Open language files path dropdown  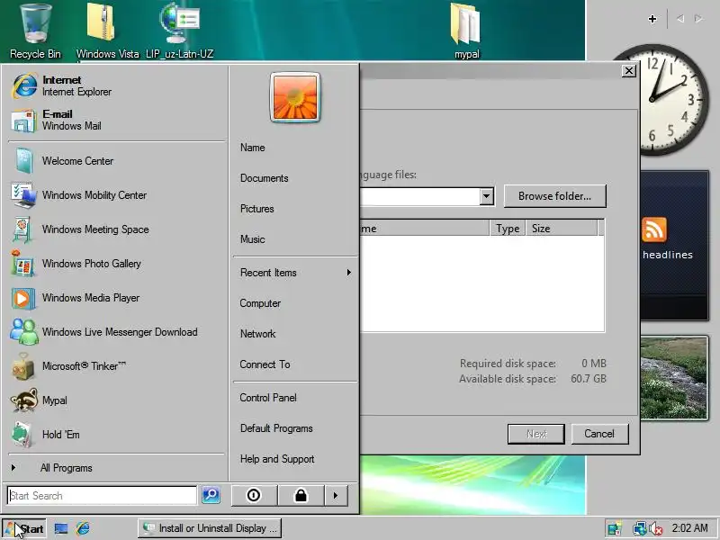click(x=486, y=196)
